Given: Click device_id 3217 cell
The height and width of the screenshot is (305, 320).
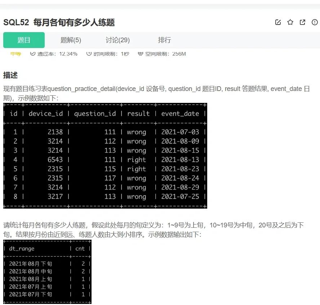Looking at the screenshot, I should click(55, 196).
